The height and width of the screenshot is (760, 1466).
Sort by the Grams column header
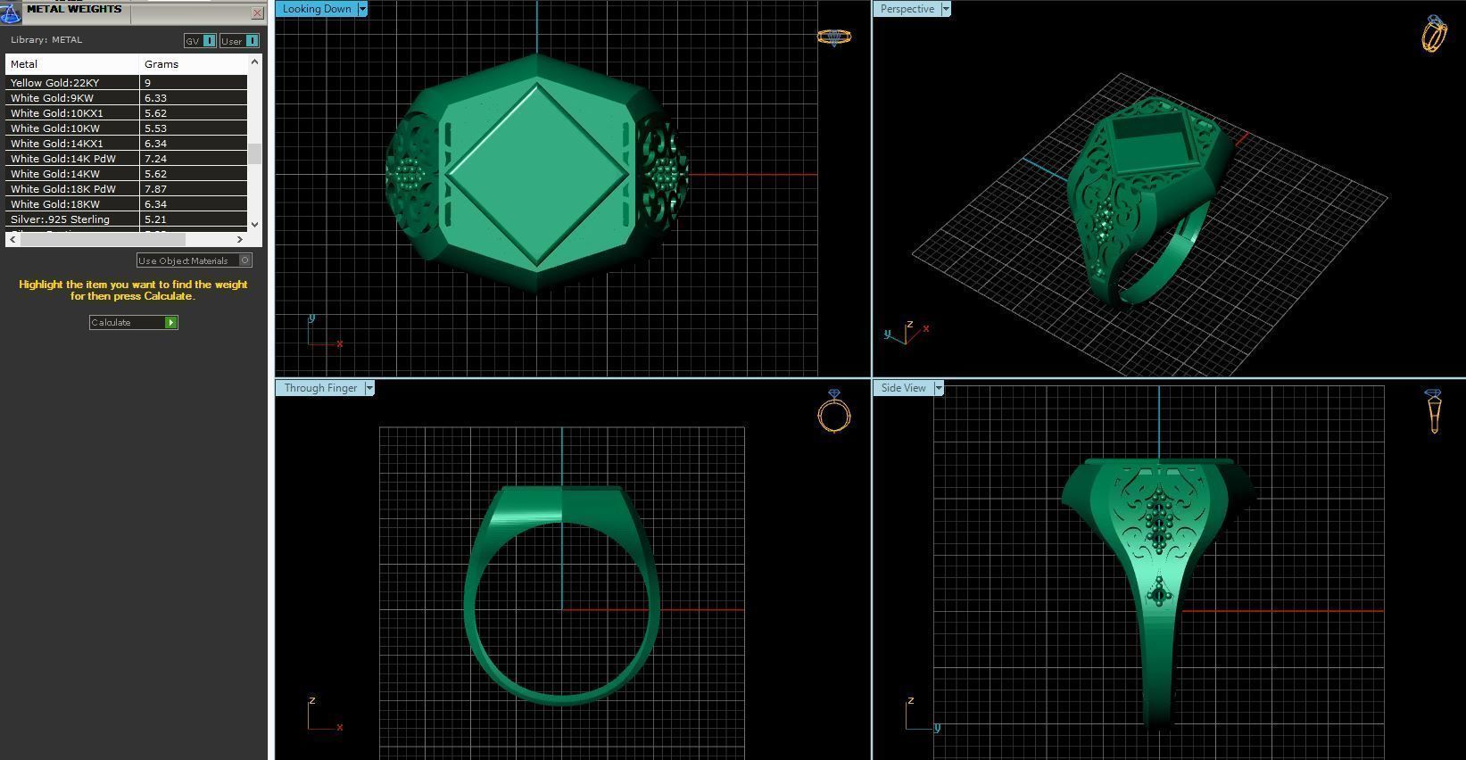(193, 64)
